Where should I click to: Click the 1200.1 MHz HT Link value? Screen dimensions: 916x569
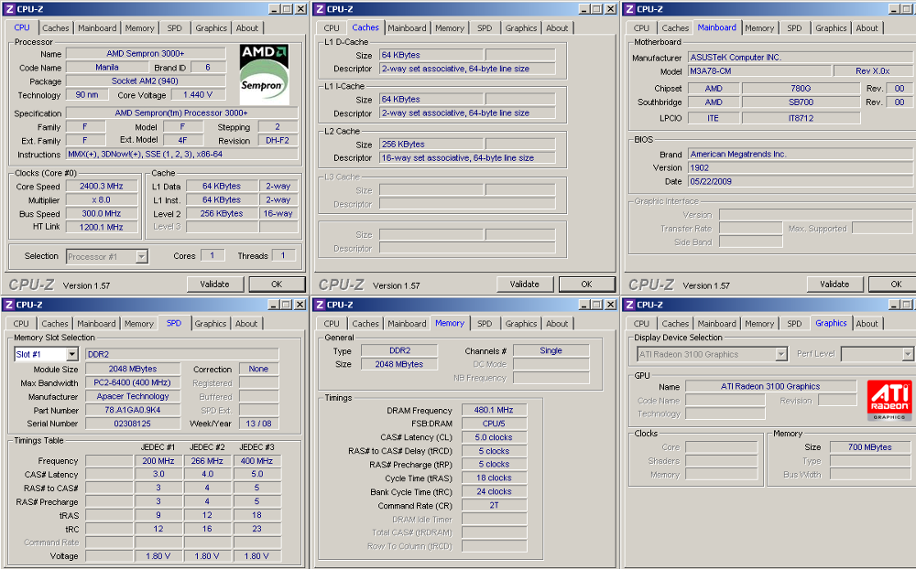tap(102, 227)
